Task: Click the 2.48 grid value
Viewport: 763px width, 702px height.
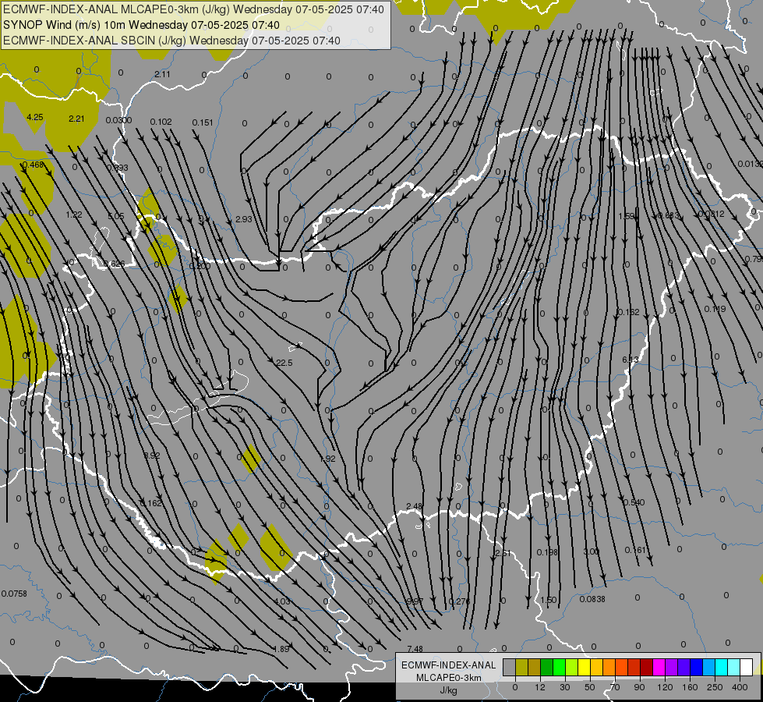Action: tap(414, 506)
